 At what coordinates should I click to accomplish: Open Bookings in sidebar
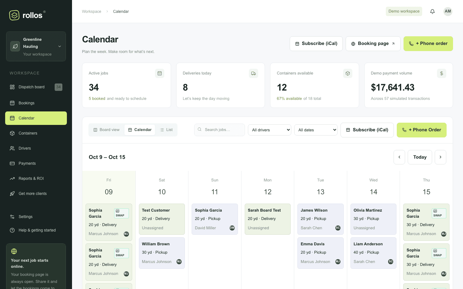[x=36, y=103]
